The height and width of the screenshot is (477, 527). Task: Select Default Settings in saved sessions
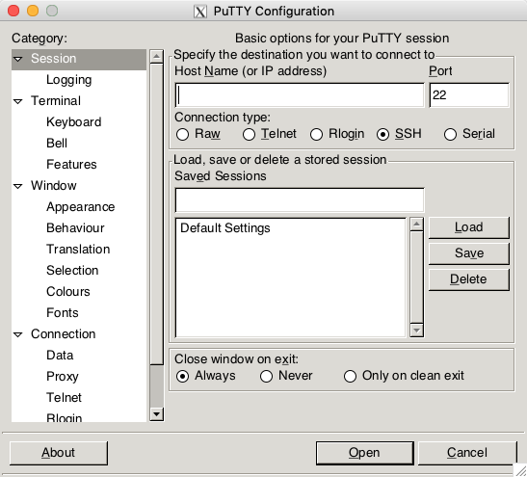(225, 228)
